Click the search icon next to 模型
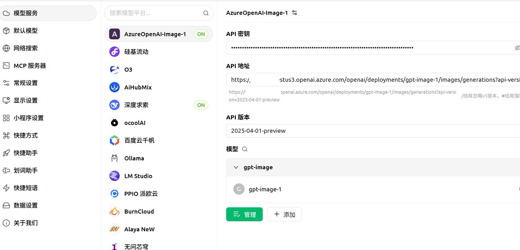The width and height of the screenshot is (520, 250). pyautogui.click(x=245, y=149)
